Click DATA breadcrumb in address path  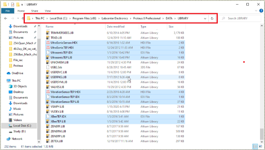click(169, 18)
